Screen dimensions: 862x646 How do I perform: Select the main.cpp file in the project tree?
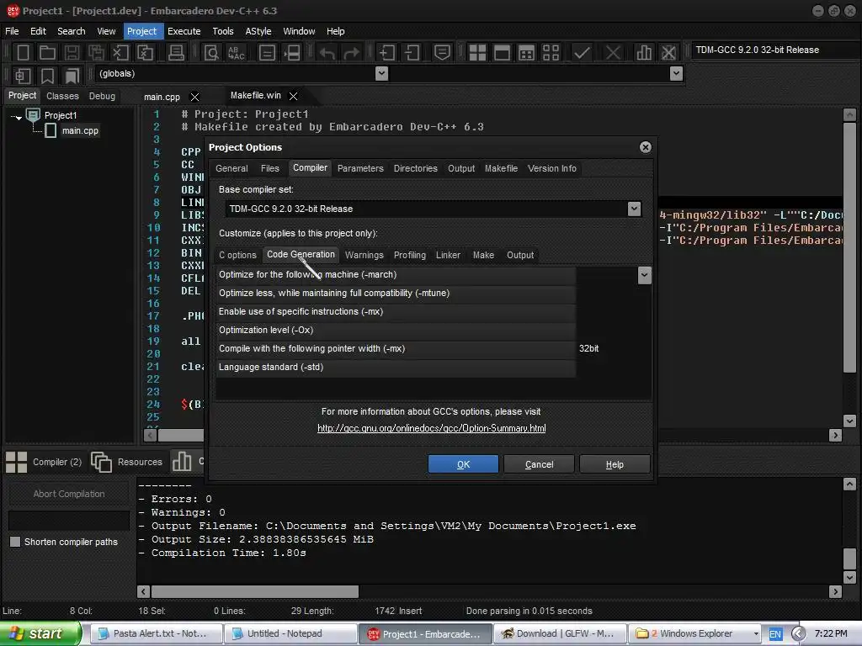80,130
